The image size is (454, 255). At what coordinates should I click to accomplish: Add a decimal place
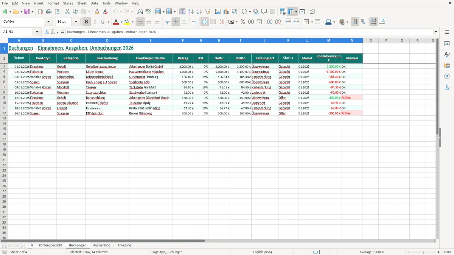(x=269, y=22)
